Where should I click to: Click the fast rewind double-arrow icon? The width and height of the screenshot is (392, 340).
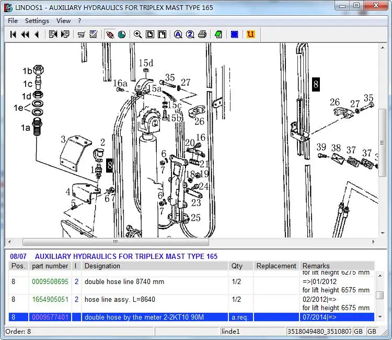click(x=25, y=35)
